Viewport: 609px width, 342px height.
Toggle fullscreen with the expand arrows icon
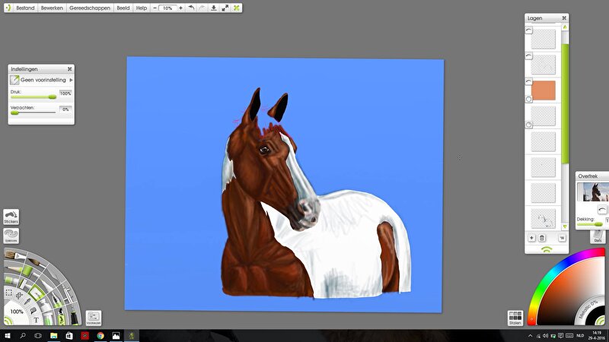(225, 8)
